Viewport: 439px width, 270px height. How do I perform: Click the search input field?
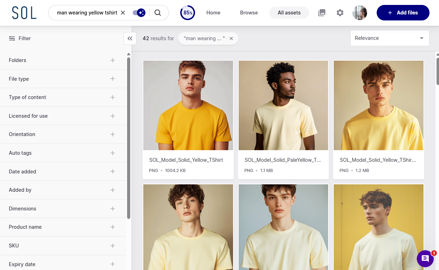pyautogui.click(x=87, y=13)
